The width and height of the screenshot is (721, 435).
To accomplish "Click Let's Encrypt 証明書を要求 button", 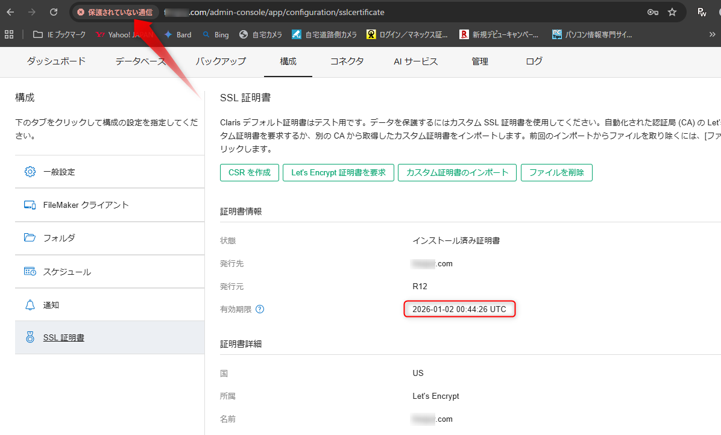I will 338,172.
